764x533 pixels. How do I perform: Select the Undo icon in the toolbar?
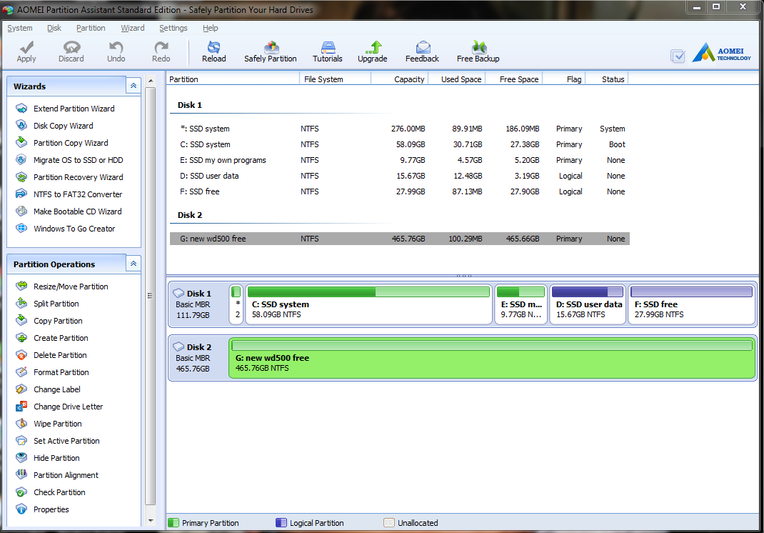point(116,51)
